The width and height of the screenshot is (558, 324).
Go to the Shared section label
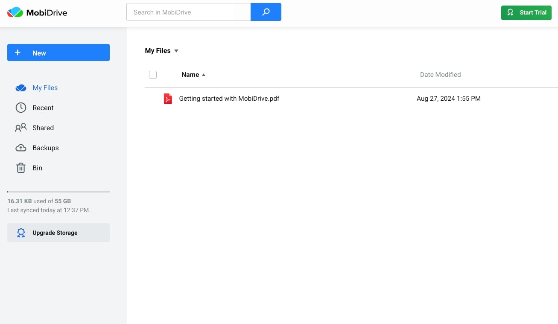pos(43,128)
